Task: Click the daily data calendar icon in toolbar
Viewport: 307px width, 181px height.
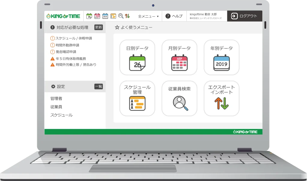Action: [x=89, y=16]
